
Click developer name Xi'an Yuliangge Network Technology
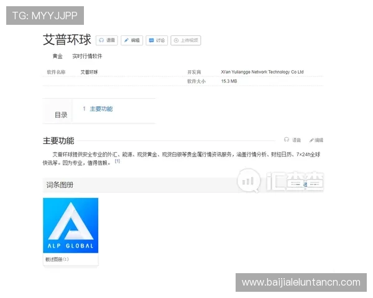[x=262, y=72]
